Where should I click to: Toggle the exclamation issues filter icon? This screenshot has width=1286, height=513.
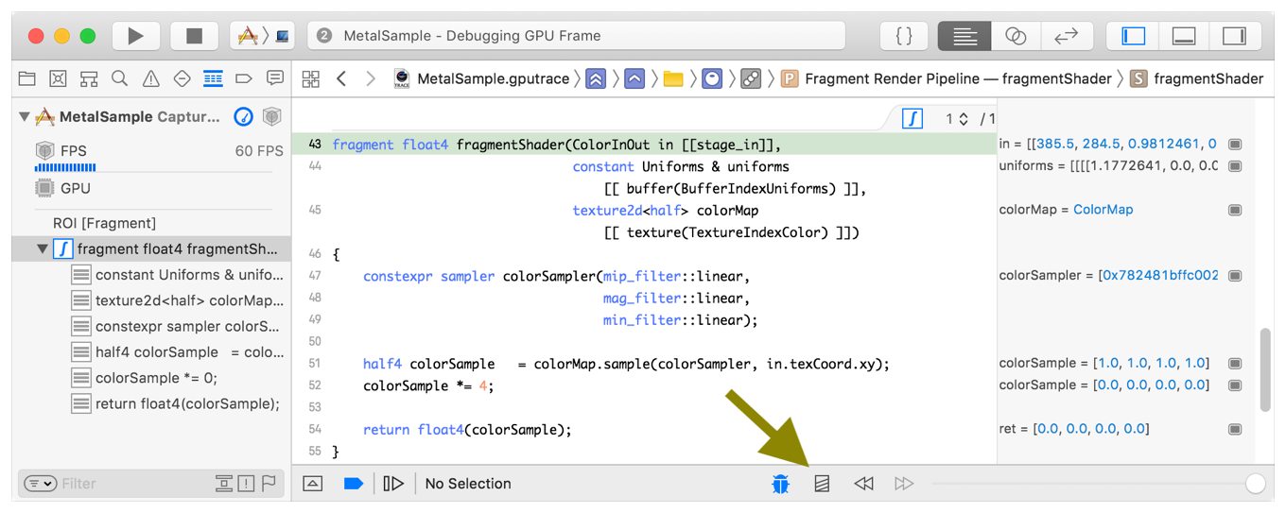pyautogui.click(x=247, y=484)
